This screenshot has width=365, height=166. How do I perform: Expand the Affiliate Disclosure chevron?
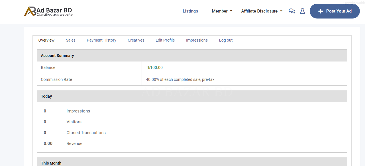pyautogui.click(x=281, y=11)
